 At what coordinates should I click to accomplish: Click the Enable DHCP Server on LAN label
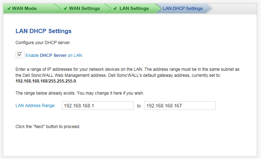(x=54, y=55)
